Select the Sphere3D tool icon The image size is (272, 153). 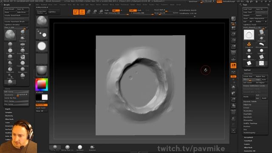pyautogui.click(x=249, y=51)
